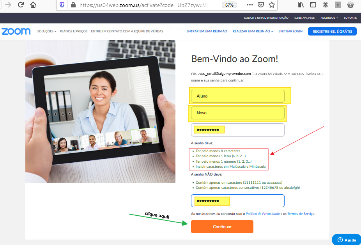The image size is (361, 245).
Task: Open the Termos de Serviço link
Action: coord(301,214)
